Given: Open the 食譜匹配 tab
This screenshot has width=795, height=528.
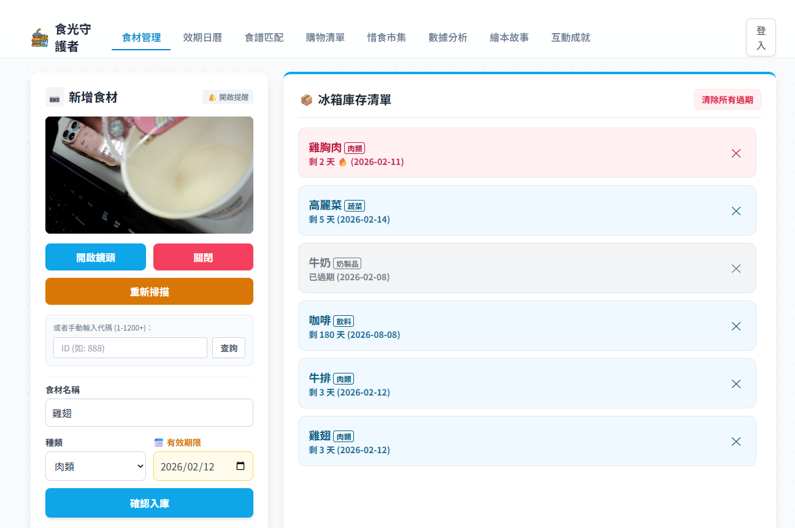Looking at the screenshot, I should coord(264,37).
